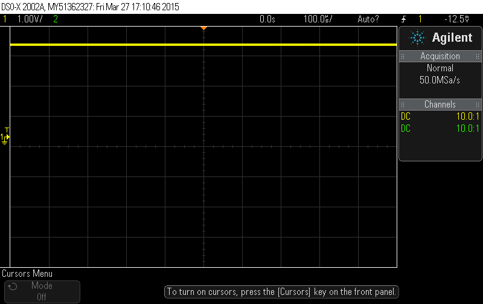Click the rising edge trigger icon
The width and height of the screenshot is (483, 304).
[403, 19]
